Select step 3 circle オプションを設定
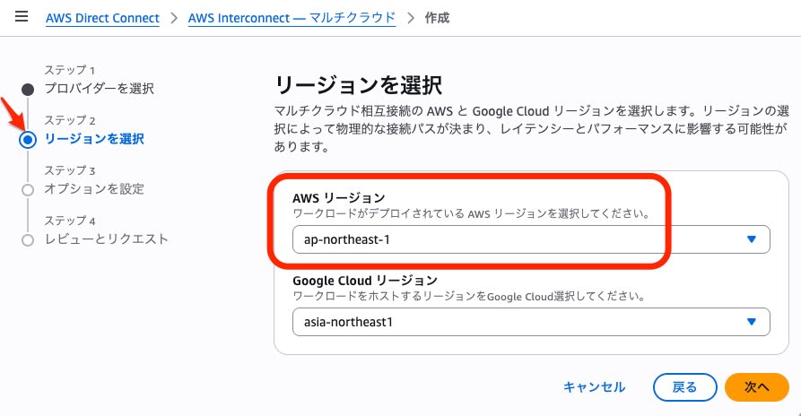801x416 pixels. 28,190
